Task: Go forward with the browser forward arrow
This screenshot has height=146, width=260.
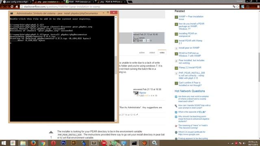Action: click(7, 6)
